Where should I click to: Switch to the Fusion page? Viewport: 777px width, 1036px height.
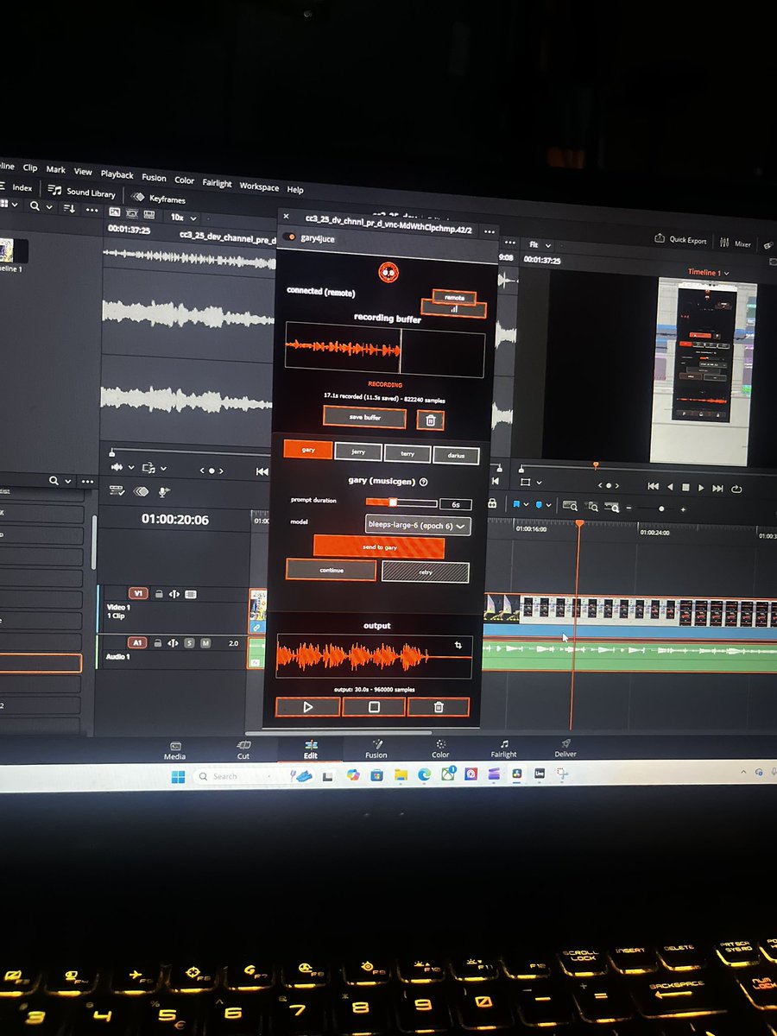click(376, 749)
